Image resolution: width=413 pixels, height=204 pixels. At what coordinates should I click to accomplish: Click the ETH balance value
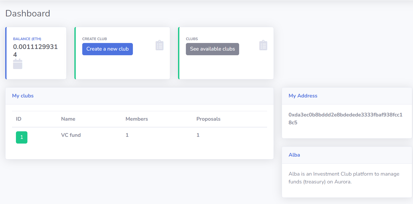click(x=35, y=50)
